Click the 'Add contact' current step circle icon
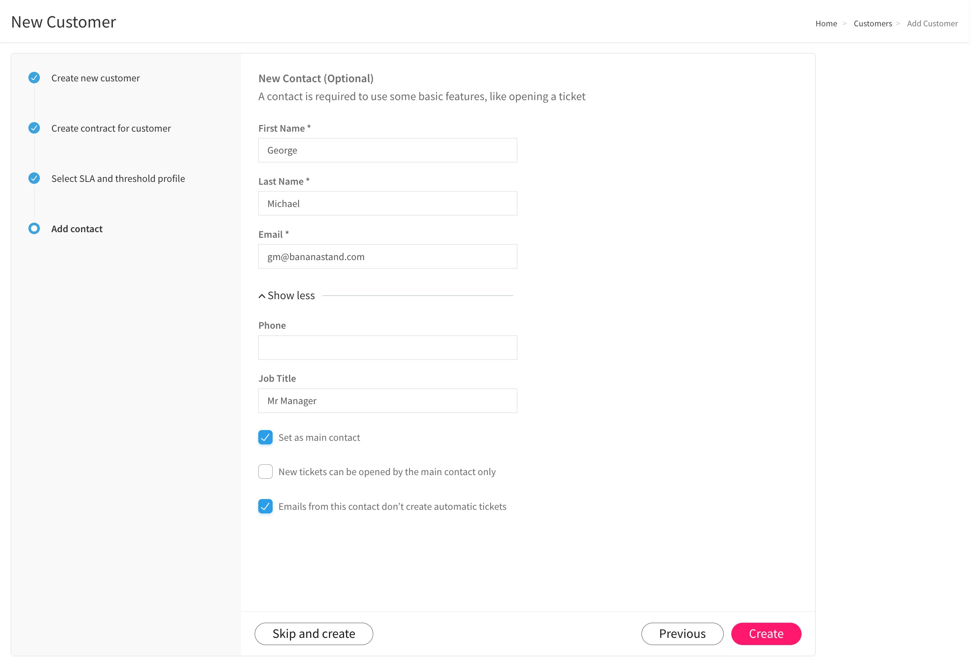 (x=34, y=229)
